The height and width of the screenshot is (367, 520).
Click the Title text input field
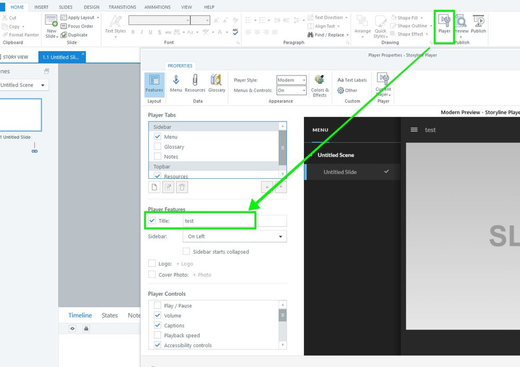click(x=234, y=221)
